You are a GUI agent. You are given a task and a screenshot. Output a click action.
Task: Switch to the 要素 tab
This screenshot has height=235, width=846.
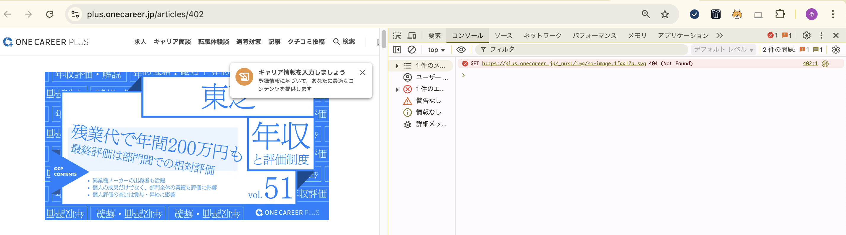(435, 35)
